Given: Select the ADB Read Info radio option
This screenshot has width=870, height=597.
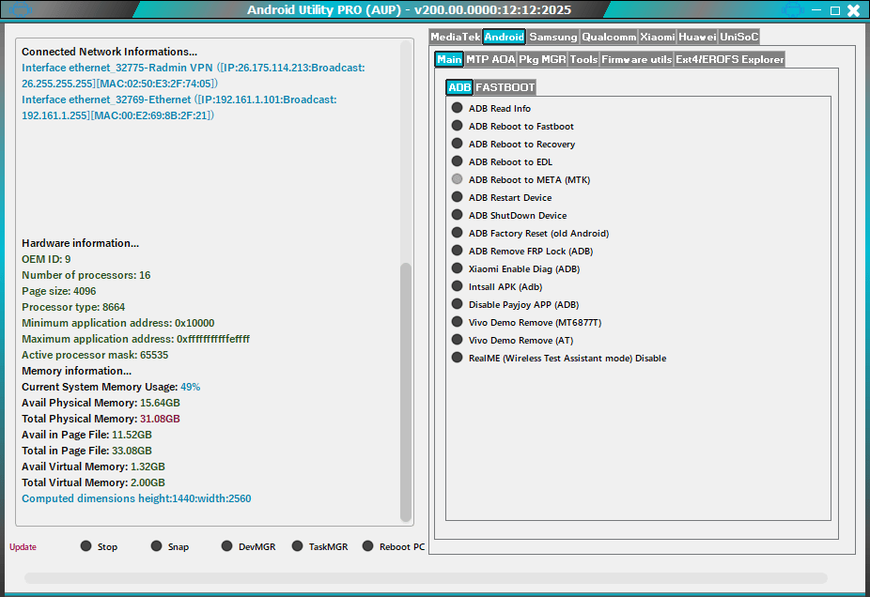Looking at the screenshot, I should click(491, 108).
